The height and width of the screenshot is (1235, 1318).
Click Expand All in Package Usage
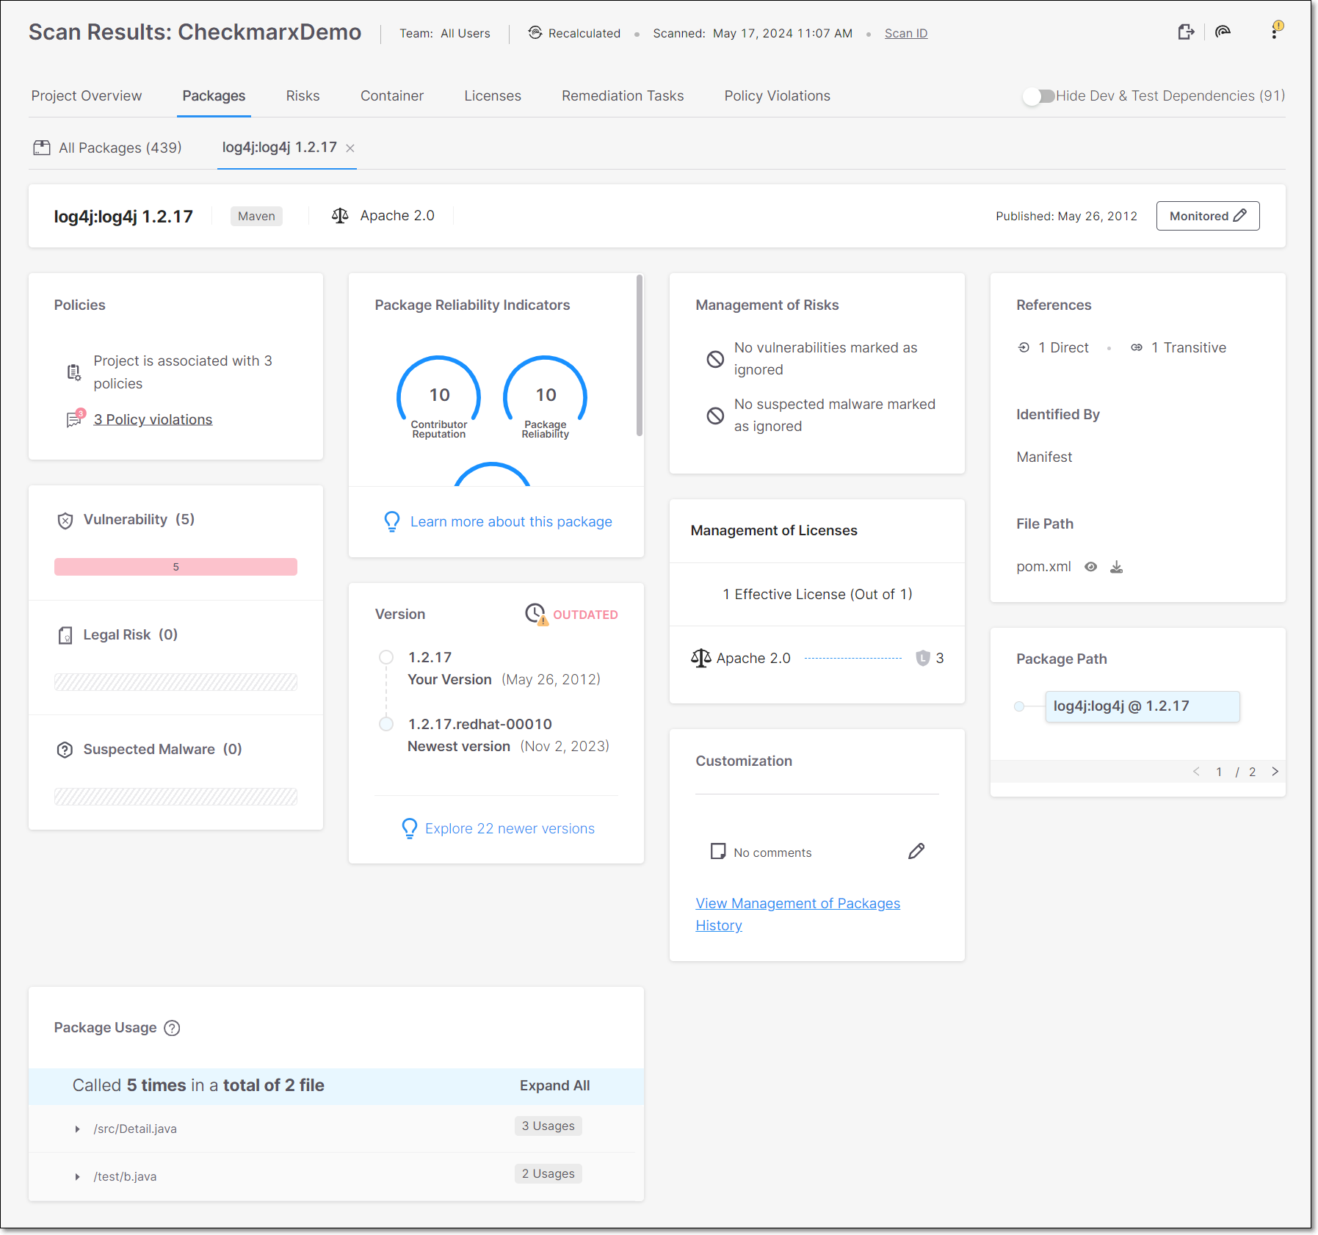coord(555,1085)
